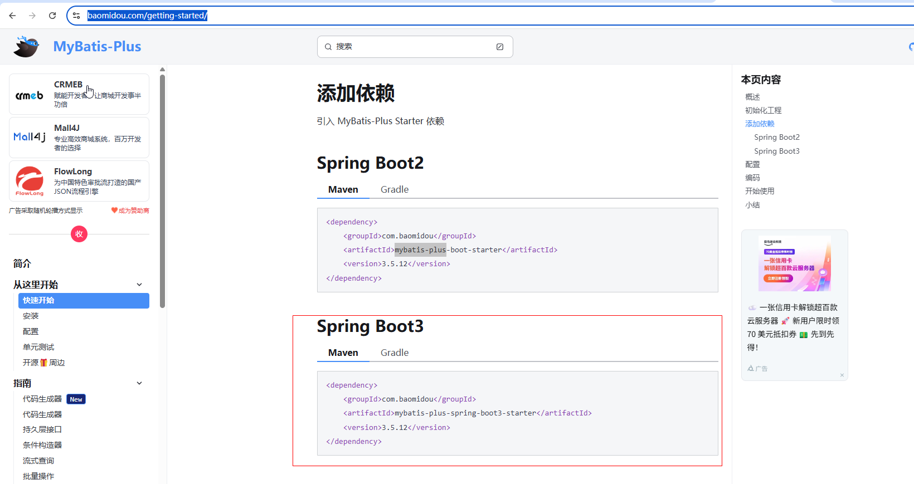914x484 pixels.
Task: Click the red 收 collapse circle button
Action: (79, 234)
